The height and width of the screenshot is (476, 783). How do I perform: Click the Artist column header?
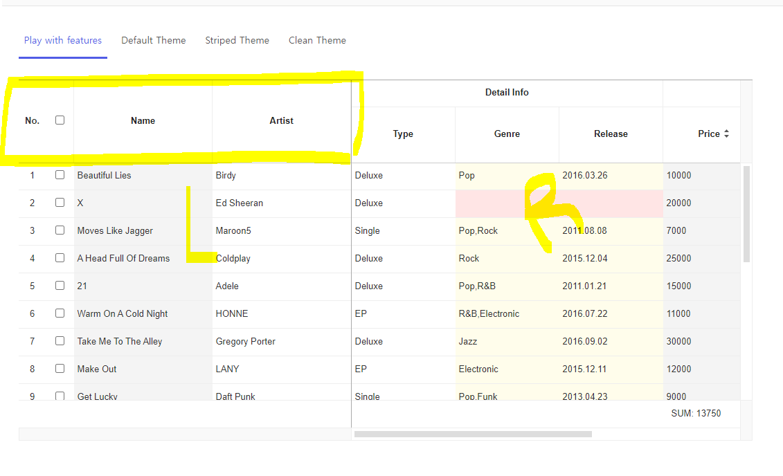point(281,120)
